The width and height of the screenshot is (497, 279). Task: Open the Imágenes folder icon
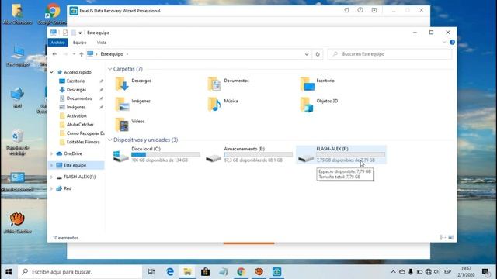point(122,104)
